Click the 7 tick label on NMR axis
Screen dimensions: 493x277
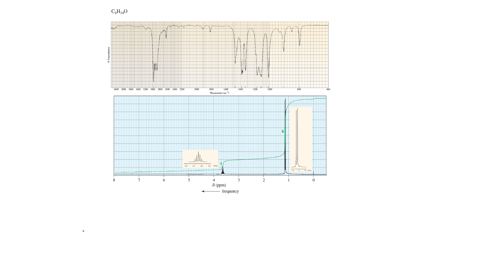pyautogui.click(x=139, y=180)
